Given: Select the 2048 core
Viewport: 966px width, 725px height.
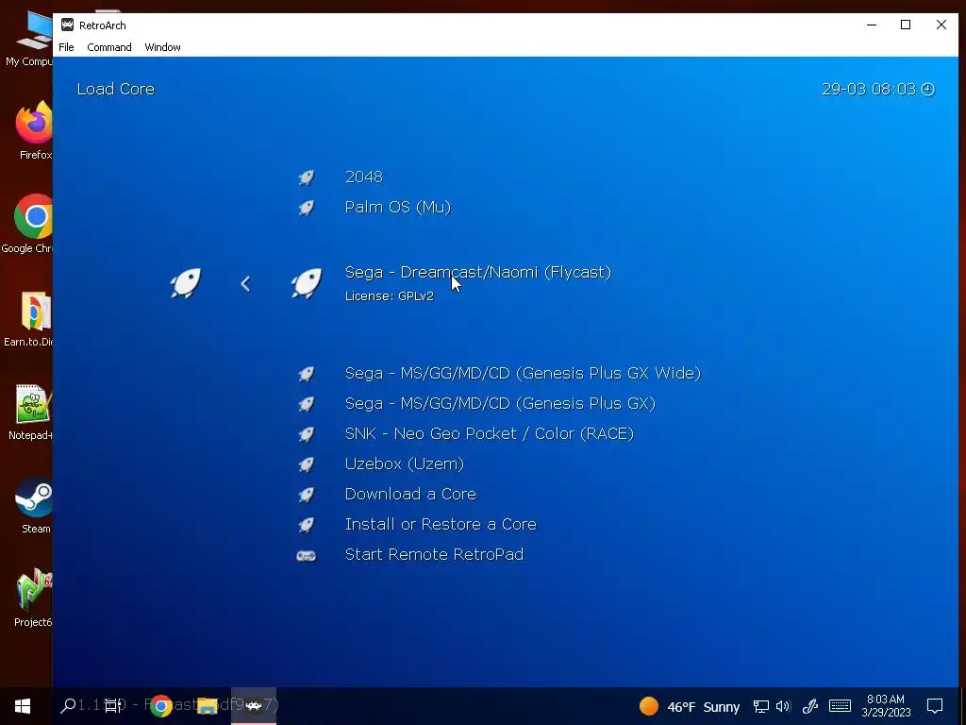Looking at the screenshot, I should [363, 177].
